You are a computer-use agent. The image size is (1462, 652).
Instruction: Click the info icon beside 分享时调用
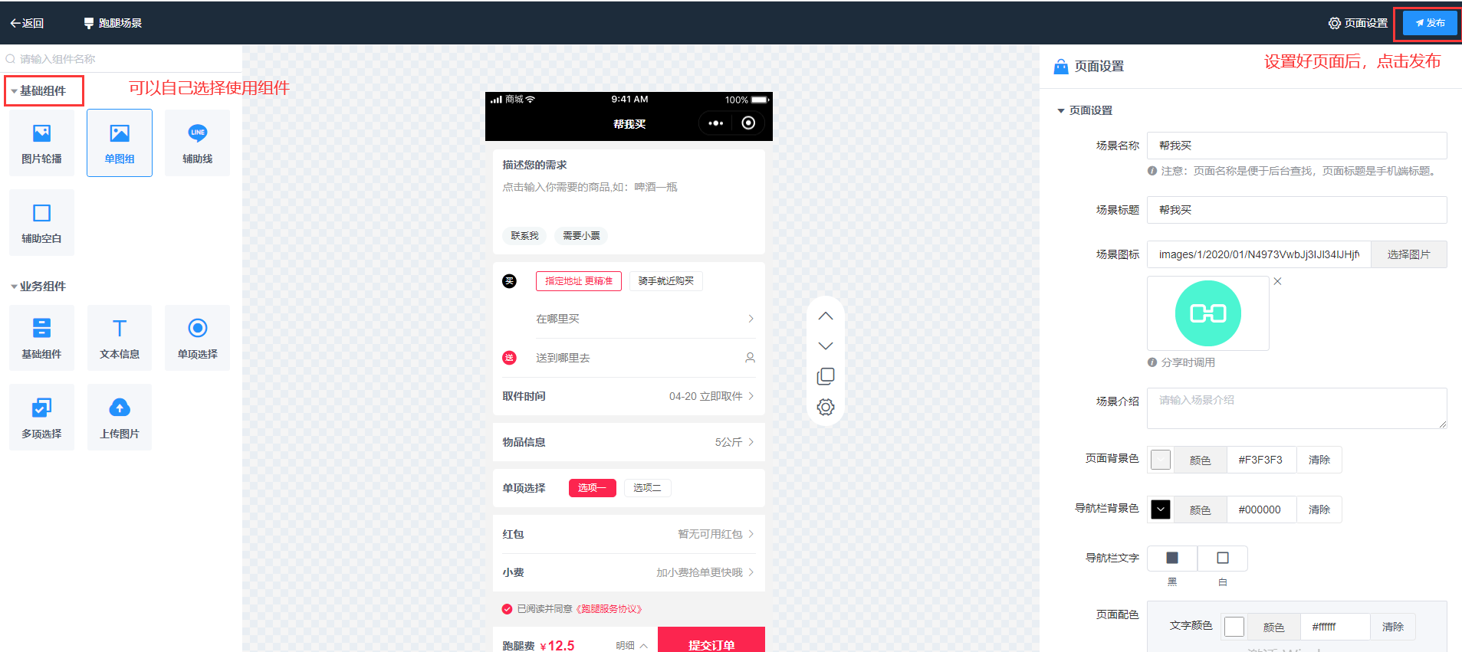[x=1152, y=362]
